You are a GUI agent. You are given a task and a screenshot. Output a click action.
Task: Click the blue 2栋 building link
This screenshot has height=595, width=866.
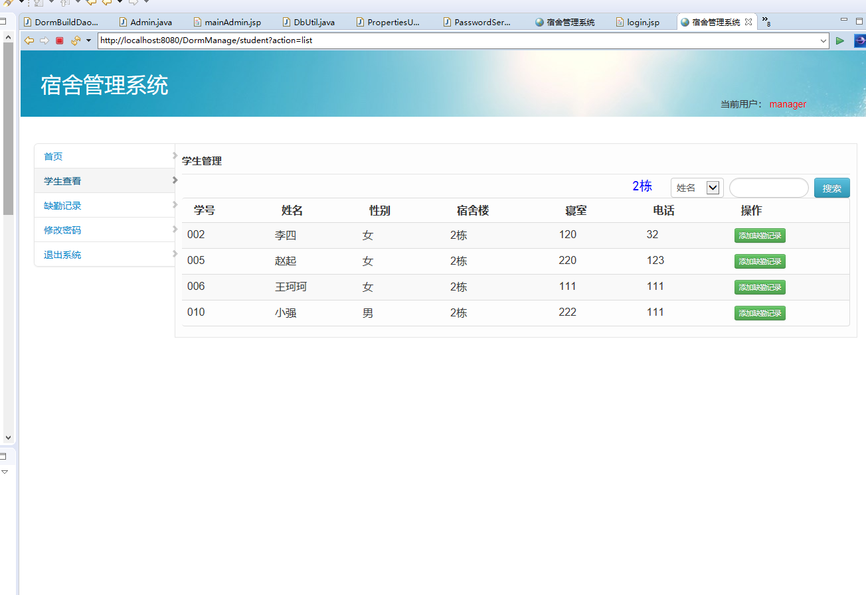[x=642, y=186]
